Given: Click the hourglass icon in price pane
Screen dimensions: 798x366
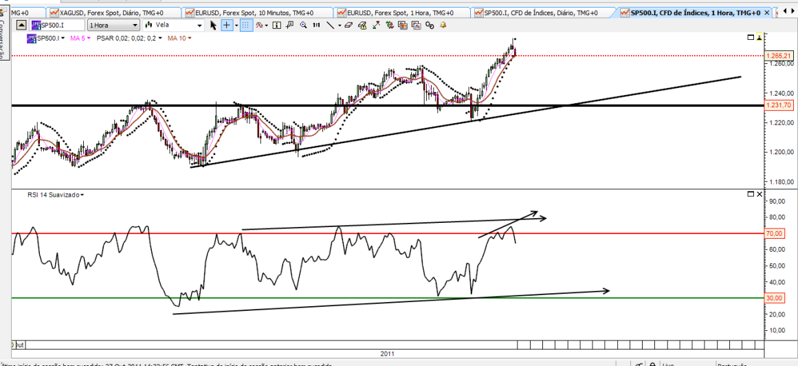Looking at the screenshot, I should pyautogui.click(x=760, y=37).
